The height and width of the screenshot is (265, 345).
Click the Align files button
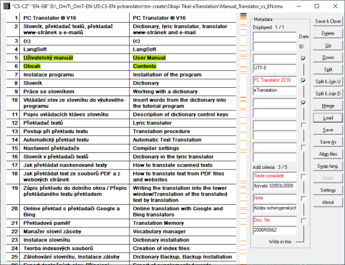(328, 154)
